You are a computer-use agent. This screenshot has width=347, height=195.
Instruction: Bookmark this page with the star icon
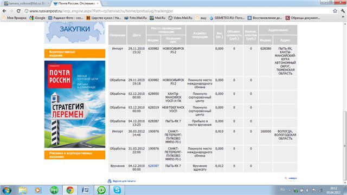[335, 11]
